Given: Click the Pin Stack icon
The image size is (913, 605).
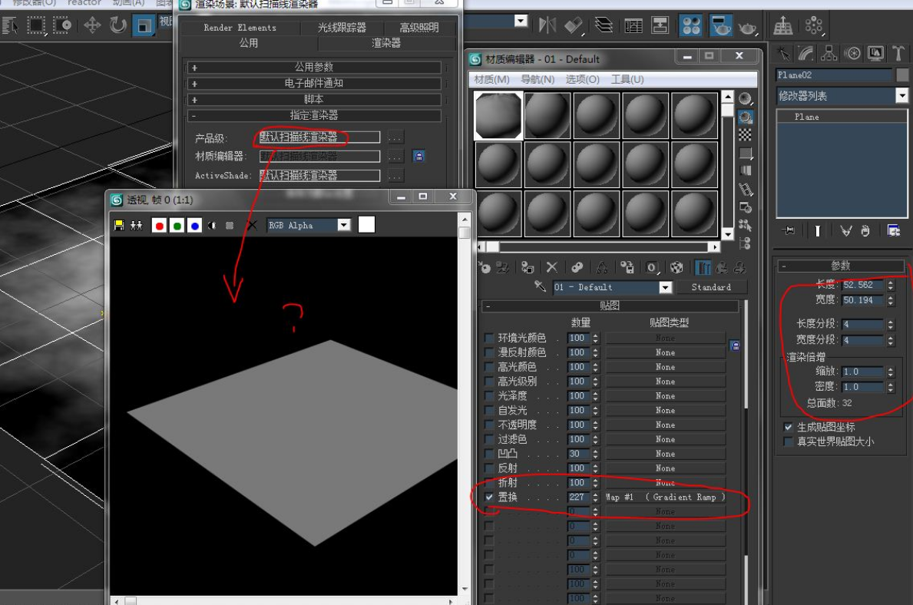Looking at the screenshot, I should (789, 230).
